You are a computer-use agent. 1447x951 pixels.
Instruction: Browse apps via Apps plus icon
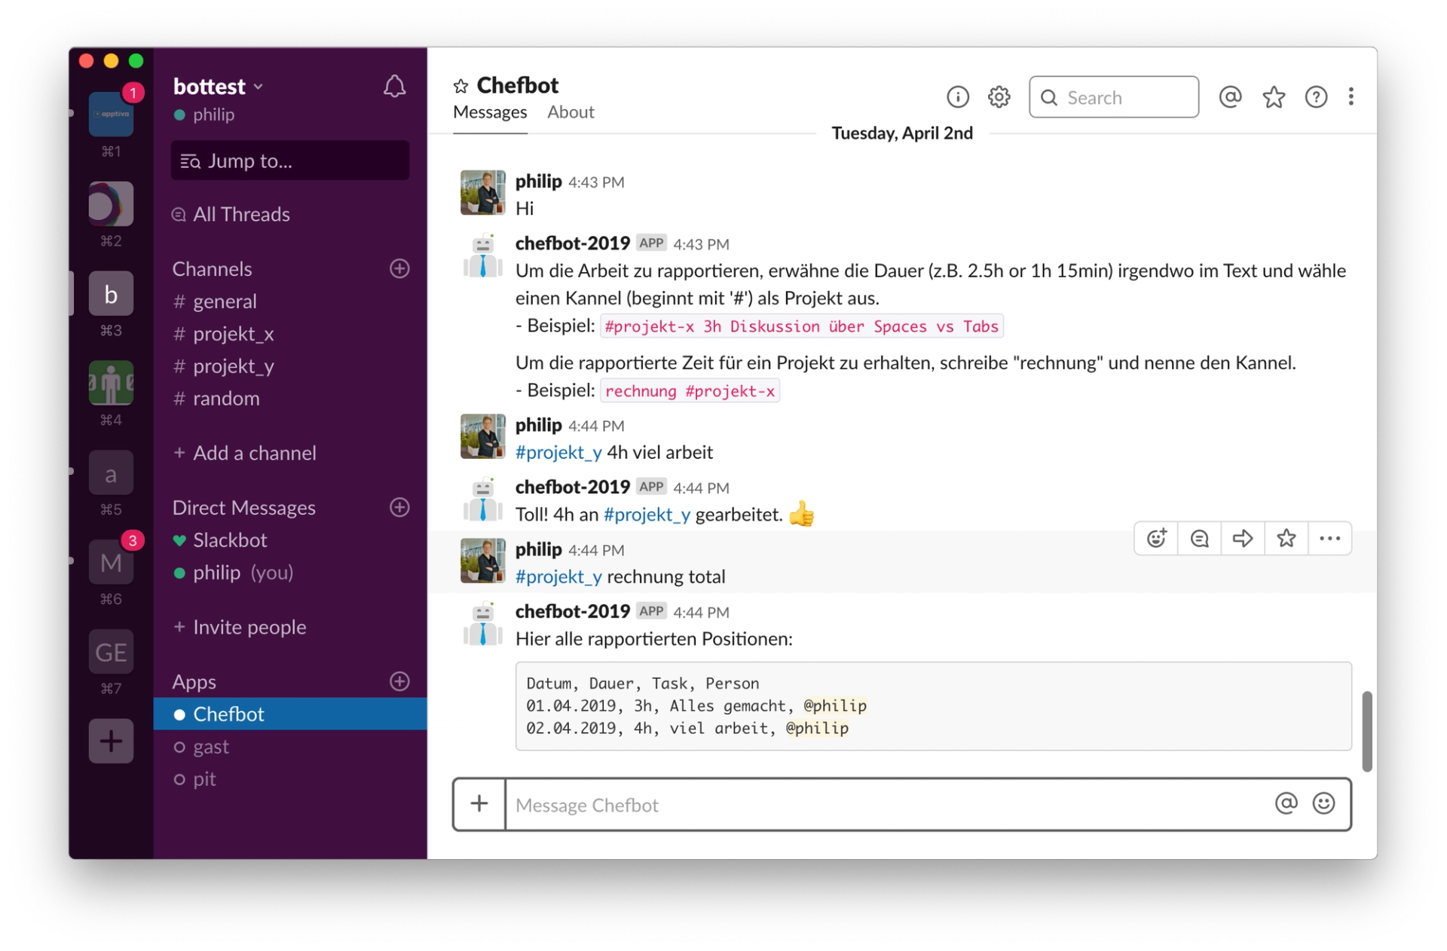(x=399, y=682)
